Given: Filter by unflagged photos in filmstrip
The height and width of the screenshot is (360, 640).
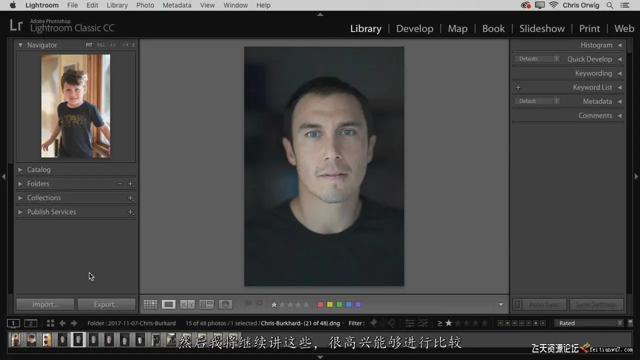Looking at the screenshot, I should tap(382, 323).
